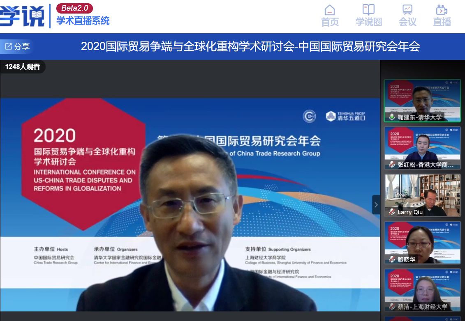Select 鞠建东-清华大学 video thumbnail
This screenshot has height=321, width=465.
(422, 101)
